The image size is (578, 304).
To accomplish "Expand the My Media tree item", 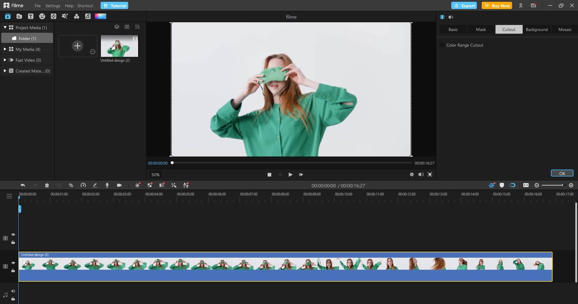I will (5, 49).
